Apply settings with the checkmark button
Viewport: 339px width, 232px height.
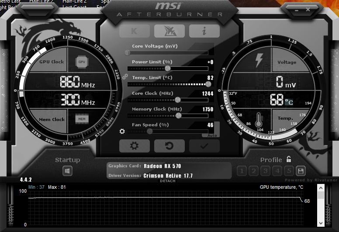pos(204,146)
